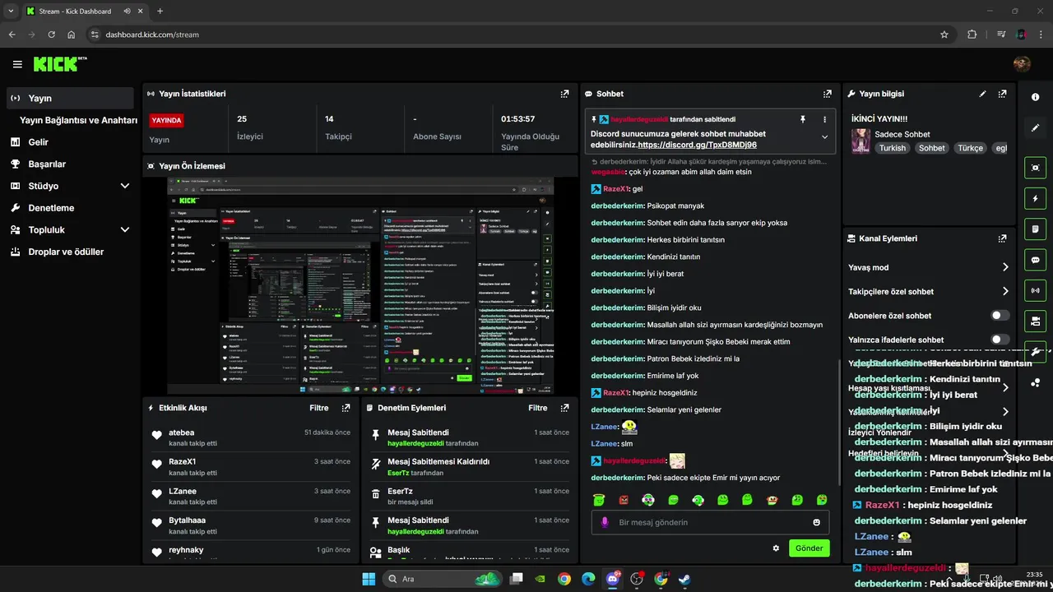Unpin the pinned chat message with the pin icon
This screenshot has width=1053, height=592.
point(803,119)
